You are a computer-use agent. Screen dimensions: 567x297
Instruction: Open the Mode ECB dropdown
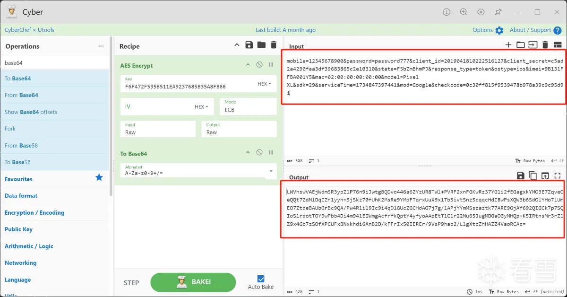point(248,107)
